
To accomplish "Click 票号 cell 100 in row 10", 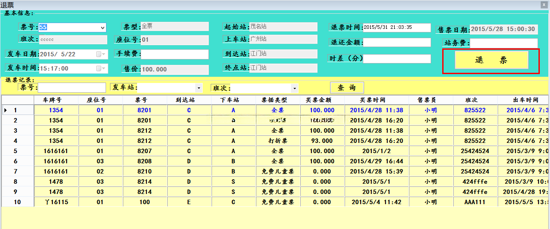I will [145, 202].
